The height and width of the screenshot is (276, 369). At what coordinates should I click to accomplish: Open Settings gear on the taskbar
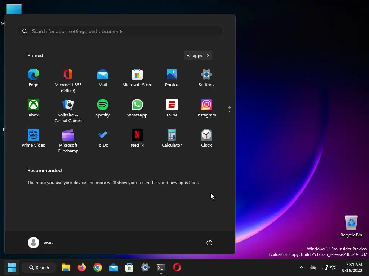coord(145,267)
